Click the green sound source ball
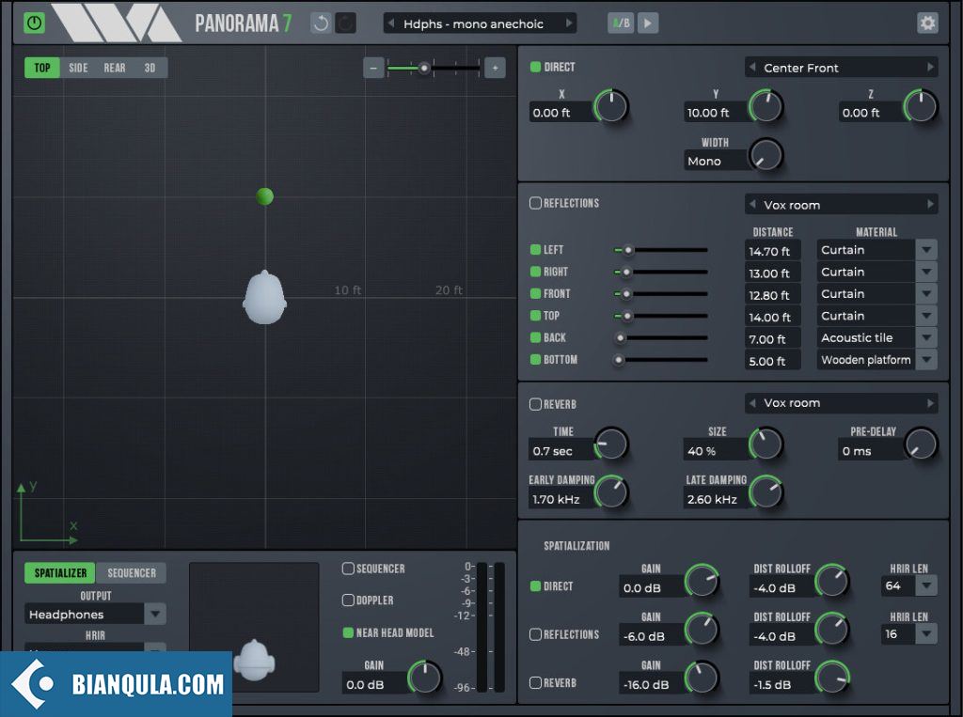The width and height of the screenshot is (963, 717). click(x=264, y=196)
